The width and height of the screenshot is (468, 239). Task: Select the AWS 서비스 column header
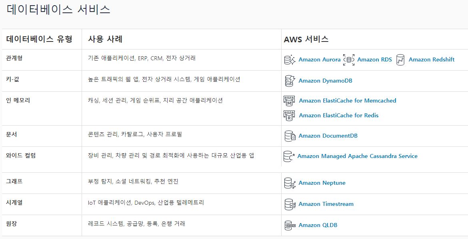[x=306, y=39]
